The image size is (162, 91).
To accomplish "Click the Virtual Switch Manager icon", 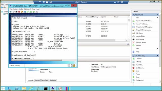I will click(x=133, y=27).
